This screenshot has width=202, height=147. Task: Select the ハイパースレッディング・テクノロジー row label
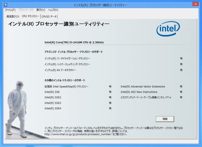(67, 64)
